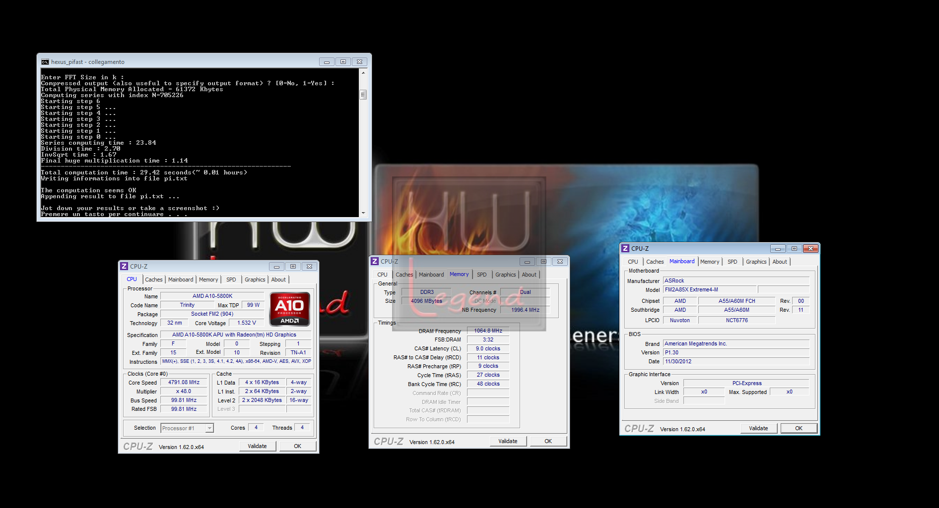Screen dimensions: 939x508
Task: Close the Mainboard CPU-Z window
Action: coord(810,248)
